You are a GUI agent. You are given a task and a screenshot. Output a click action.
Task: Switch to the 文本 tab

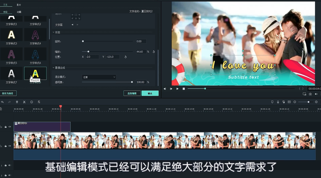click(5, 5)
